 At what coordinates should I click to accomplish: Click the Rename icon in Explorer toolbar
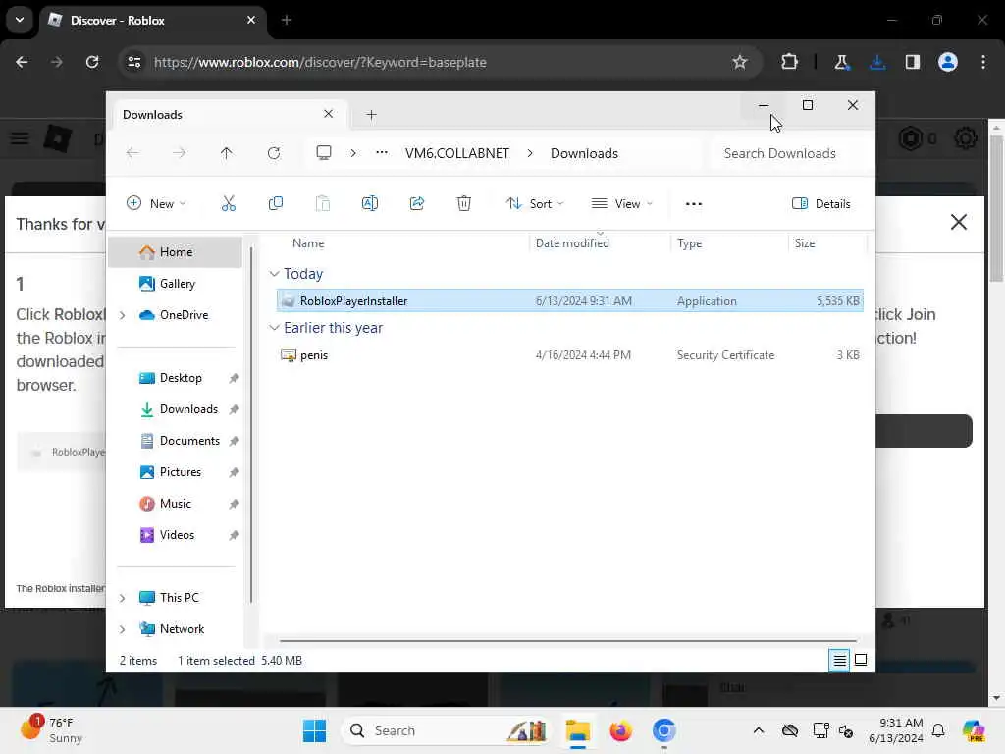tap(370, 204)
